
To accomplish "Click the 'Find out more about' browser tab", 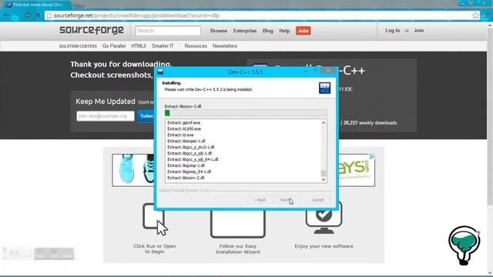I will pos(37,5).
